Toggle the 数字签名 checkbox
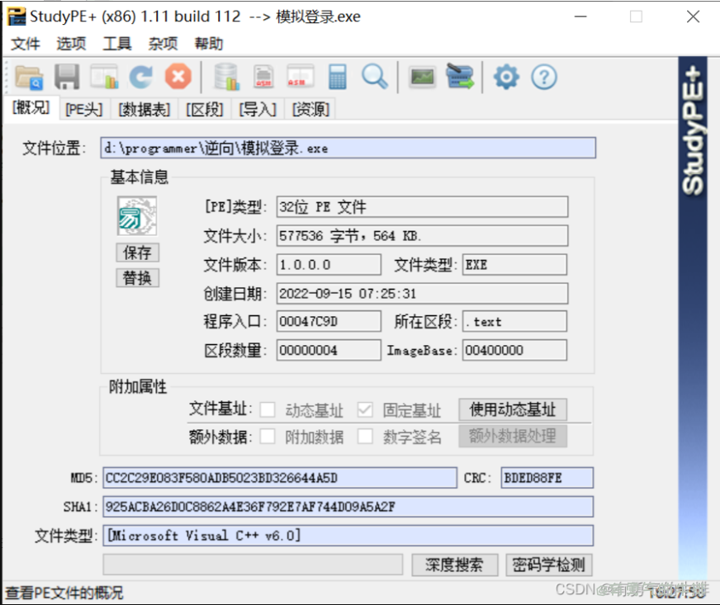720x605 pixels. click(x=365, y=436)
